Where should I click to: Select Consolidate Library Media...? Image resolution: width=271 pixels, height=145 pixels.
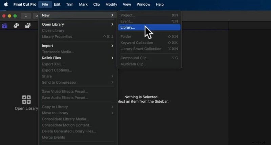[78, 119]
